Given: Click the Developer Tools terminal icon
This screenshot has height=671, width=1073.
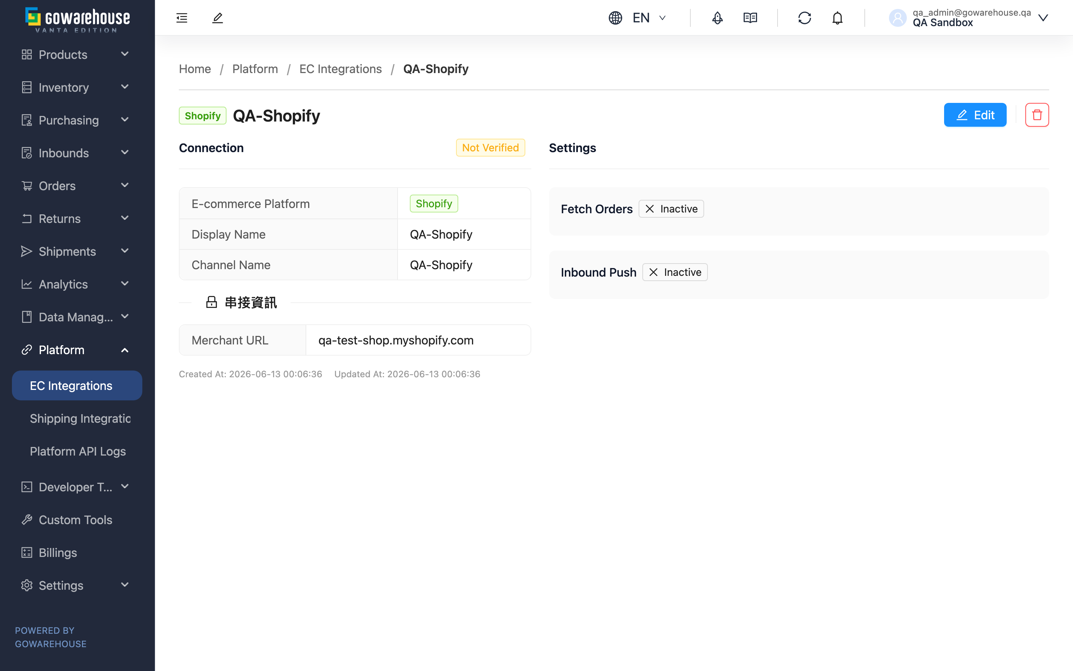Looking at the screenshot, I should click(x=26, y=487).
